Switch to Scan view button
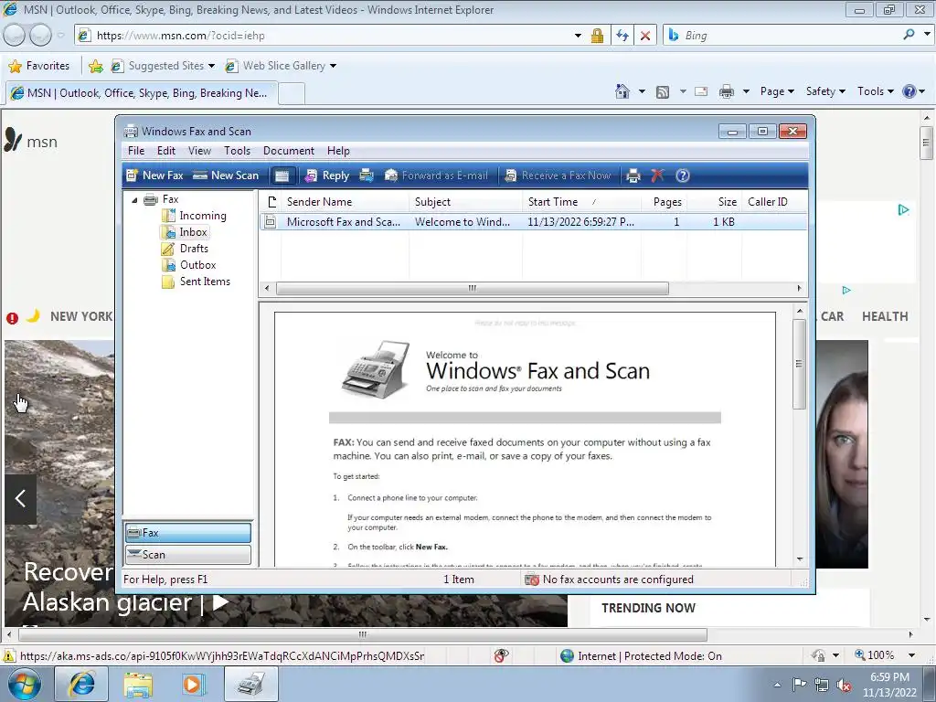936x702 pixels. pyautogui.click(x=188, y=555)
